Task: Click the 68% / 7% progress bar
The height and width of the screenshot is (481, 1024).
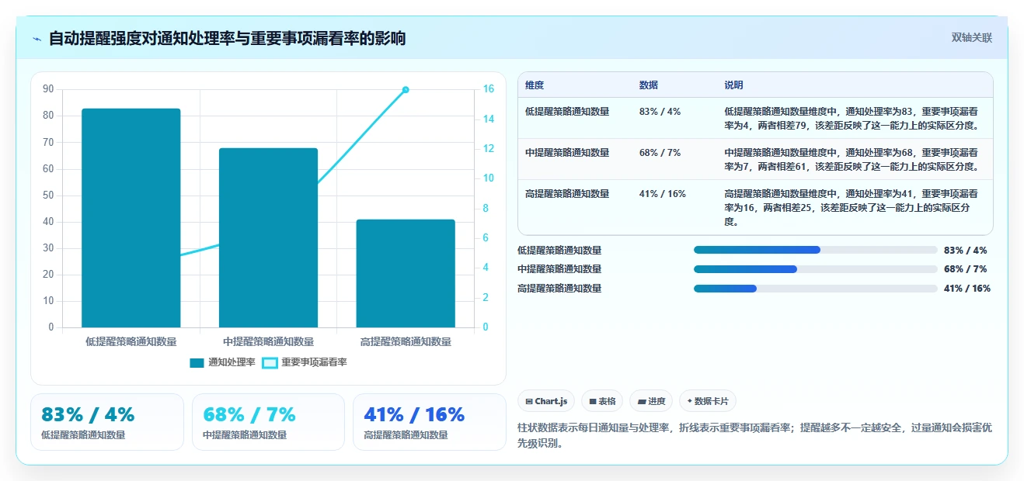Action: 815,269
